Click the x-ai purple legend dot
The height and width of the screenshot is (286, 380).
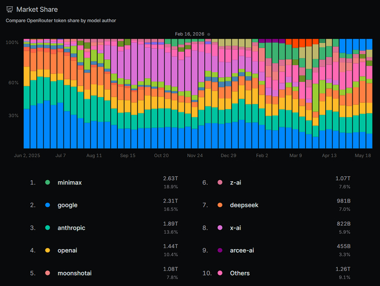220,227
